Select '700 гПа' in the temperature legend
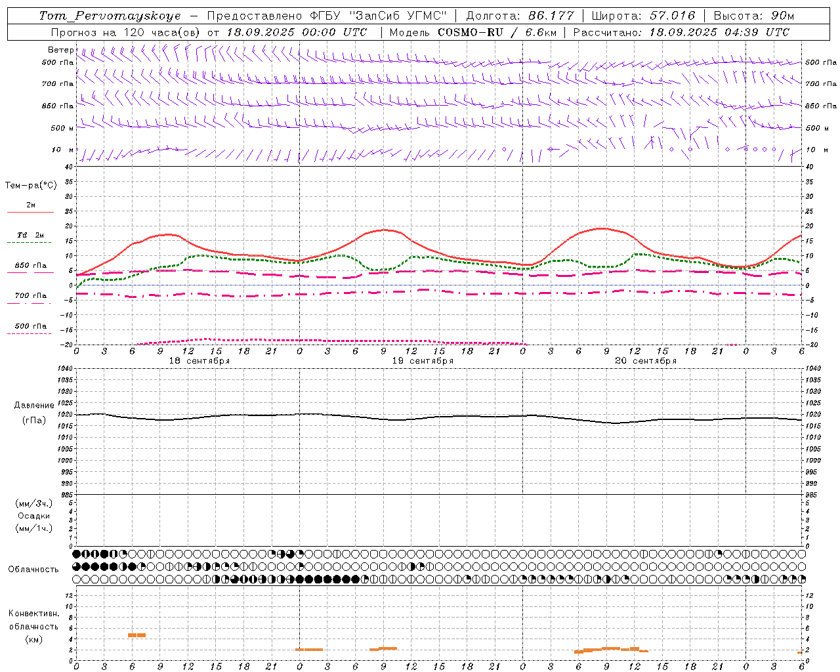 [x=31, y=296]
